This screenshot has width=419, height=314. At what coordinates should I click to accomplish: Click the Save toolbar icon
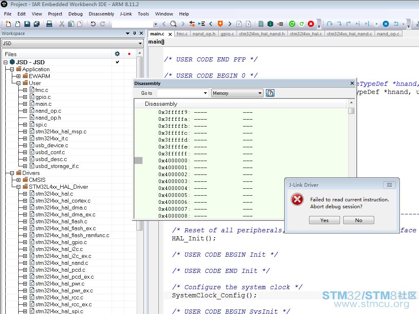[27, 24]
